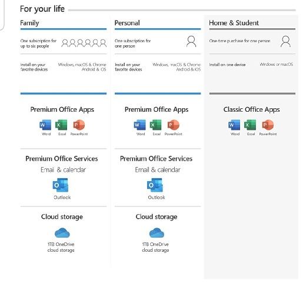Click 'Install on one device' text
This screenshot has height=287, width=306.
[227, 65]
